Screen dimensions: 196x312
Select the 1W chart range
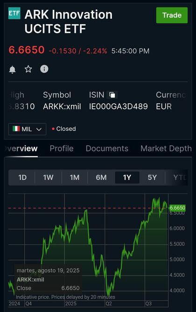coord(49,177)
